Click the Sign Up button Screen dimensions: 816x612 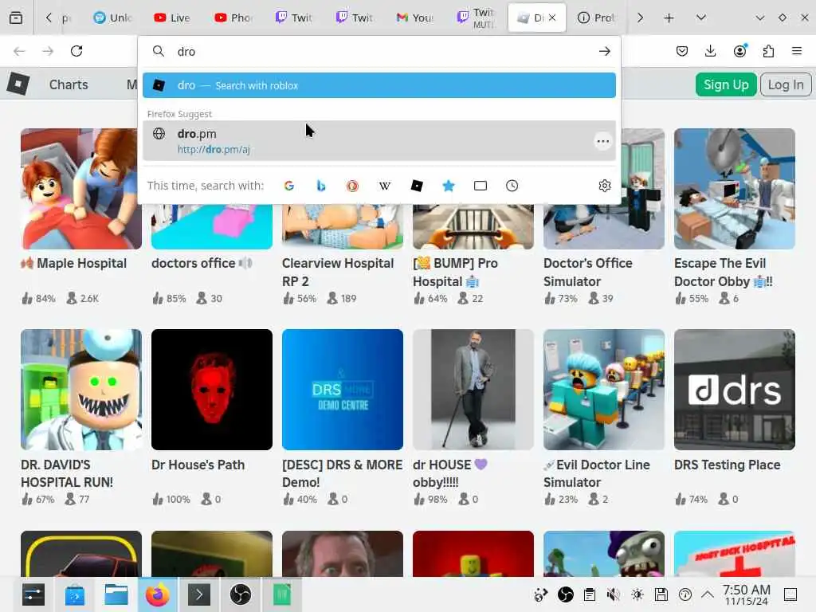click(x=726, y=84)
